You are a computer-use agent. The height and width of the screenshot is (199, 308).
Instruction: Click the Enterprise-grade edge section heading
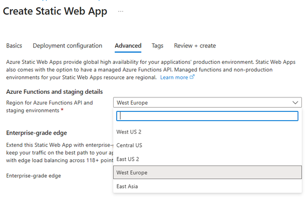pyautogui.click(x=37, y=133)
